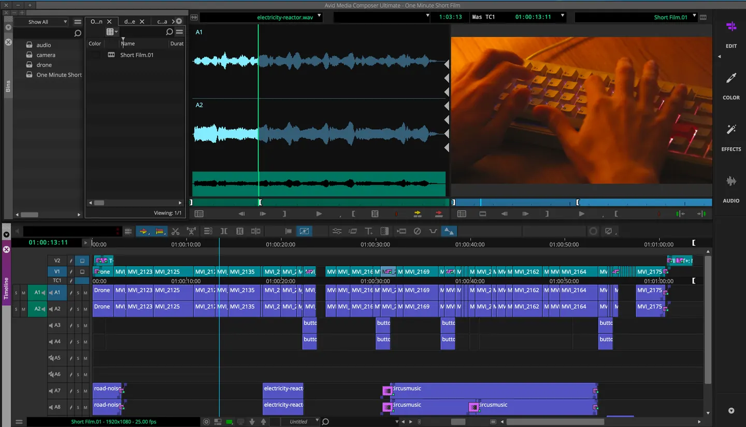Click the search icon in the open bin

(x=169, y=32)
